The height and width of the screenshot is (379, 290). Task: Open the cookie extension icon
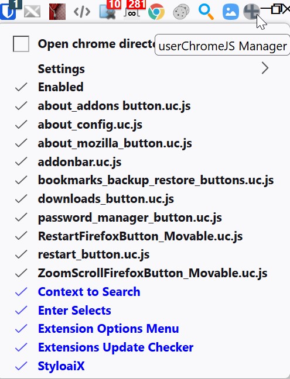181,12
